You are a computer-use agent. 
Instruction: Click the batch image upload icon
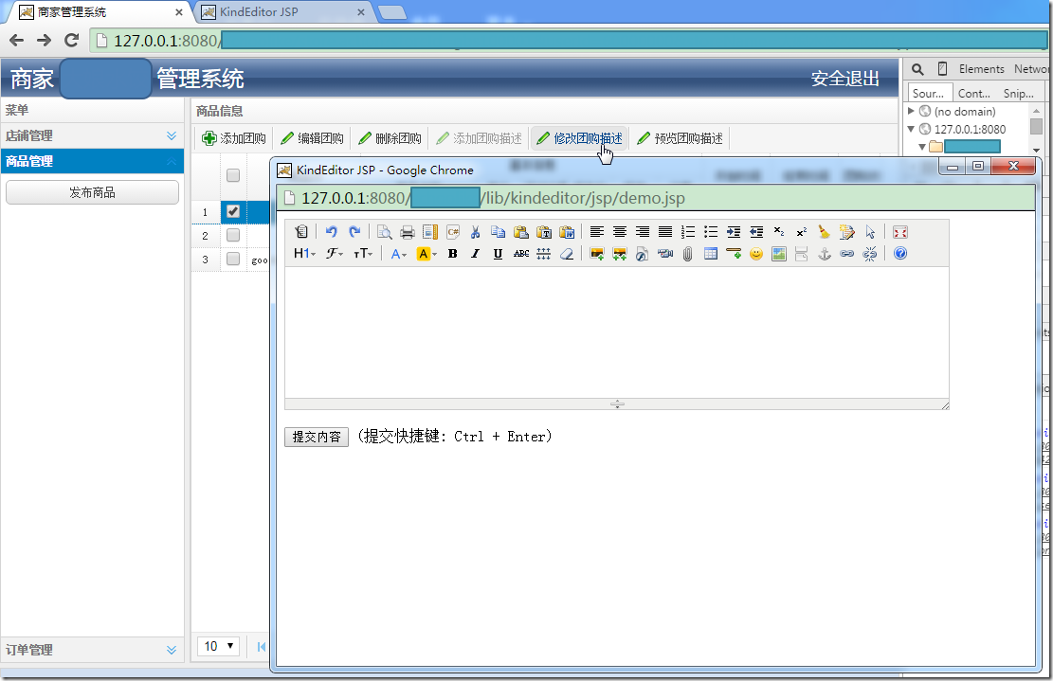pyautogui.click(x=619, y=254)
